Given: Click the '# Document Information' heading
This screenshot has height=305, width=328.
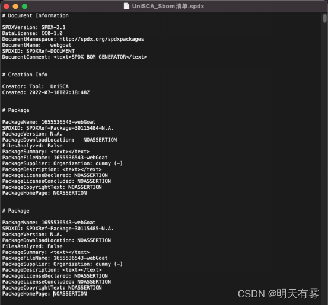Looking at the screenshot, I should [x=36, y=15].
